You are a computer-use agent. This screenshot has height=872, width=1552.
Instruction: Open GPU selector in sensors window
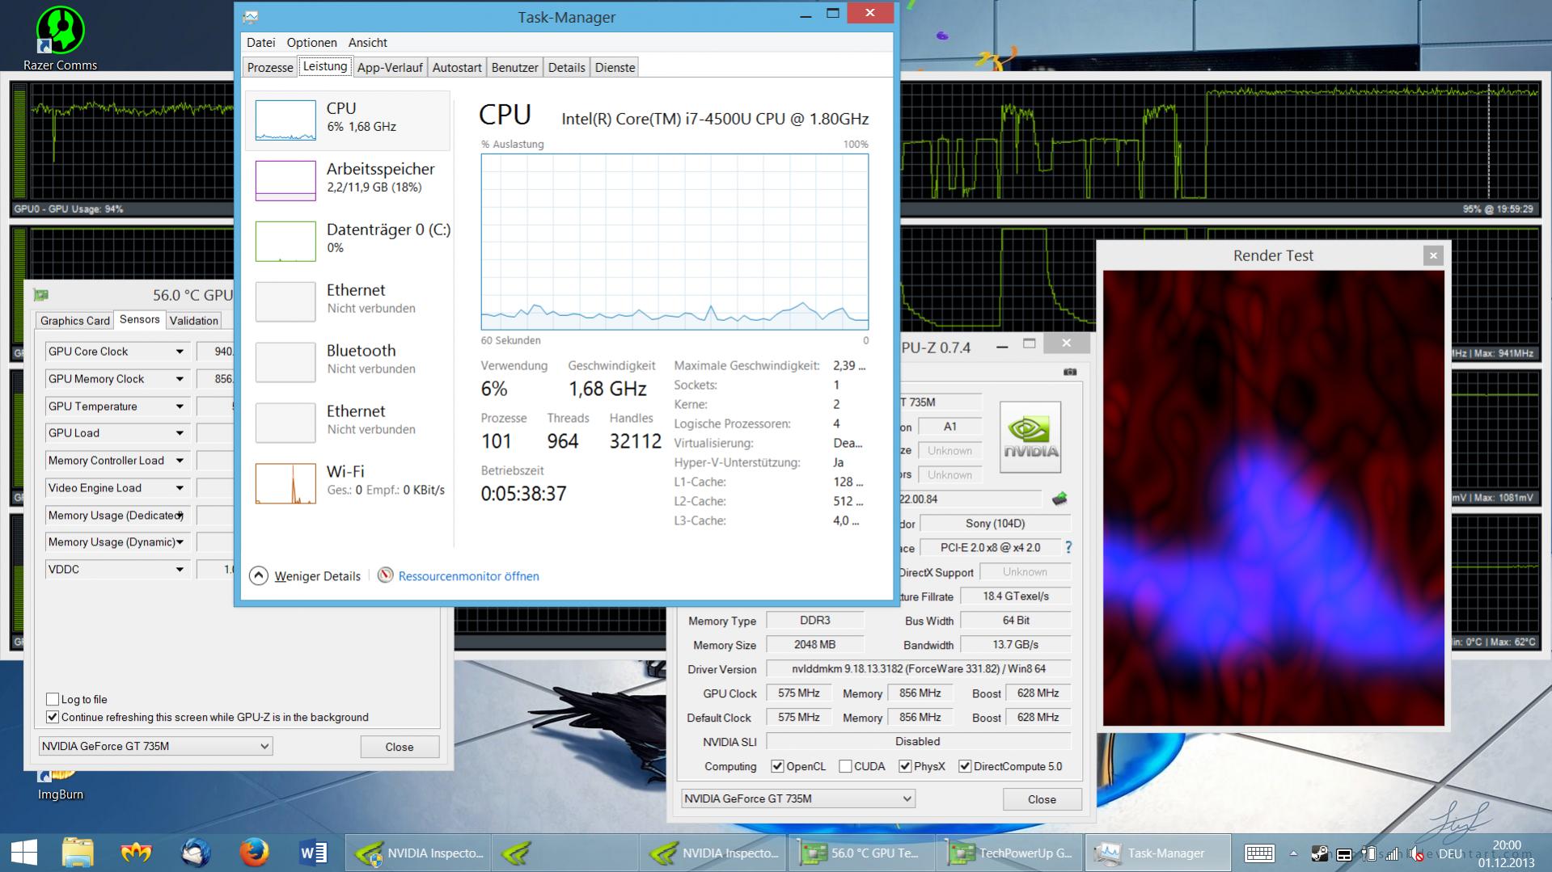155,746
